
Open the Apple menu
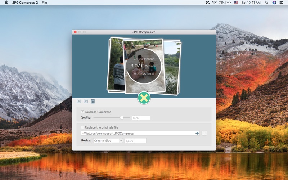pos(6,3)
